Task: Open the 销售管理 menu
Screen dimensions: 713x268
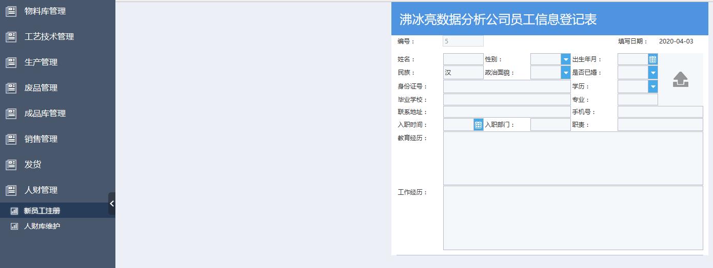Action: point(57,139)
